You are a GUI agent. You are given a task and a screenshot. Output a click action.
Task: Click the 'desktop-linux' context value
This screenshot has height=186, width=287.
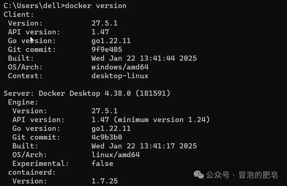[120, 76]
